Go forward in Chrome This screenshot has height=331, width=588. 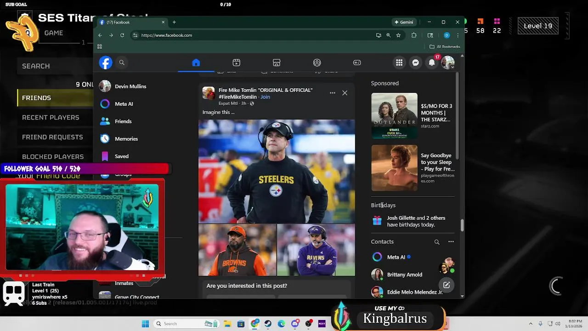point(111,35)
